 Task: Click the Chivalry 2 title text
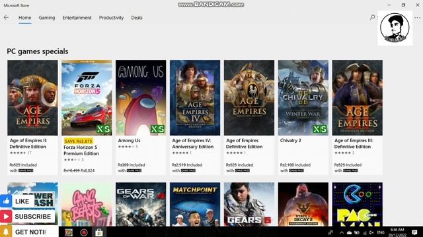coord(291,140)
